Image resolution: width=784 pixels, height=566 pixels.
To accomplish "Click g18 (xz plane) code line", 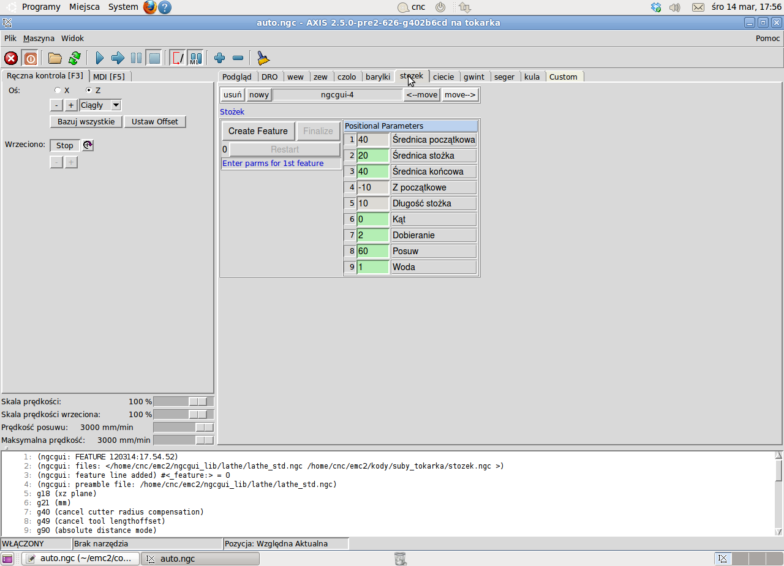I will (66, 494).
